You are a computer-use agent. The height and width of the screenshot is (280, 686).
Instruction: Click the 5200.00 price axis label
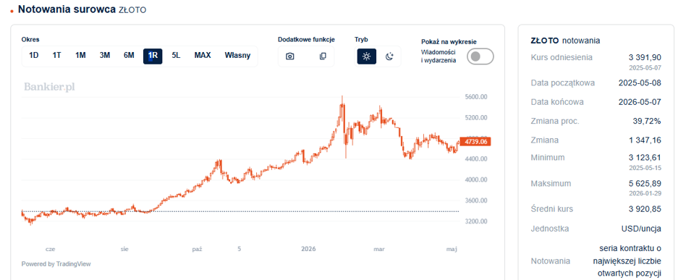(x=475, y=118)
